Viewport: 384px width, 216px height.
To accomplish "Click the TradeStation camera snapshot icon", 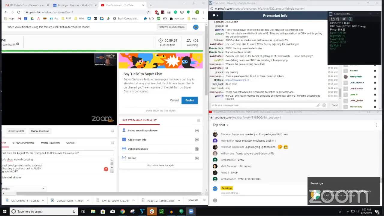I will point(350,19).
